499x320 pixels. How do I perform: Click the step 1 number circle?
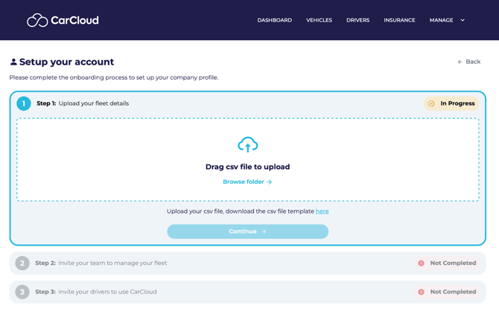[24, 103]
